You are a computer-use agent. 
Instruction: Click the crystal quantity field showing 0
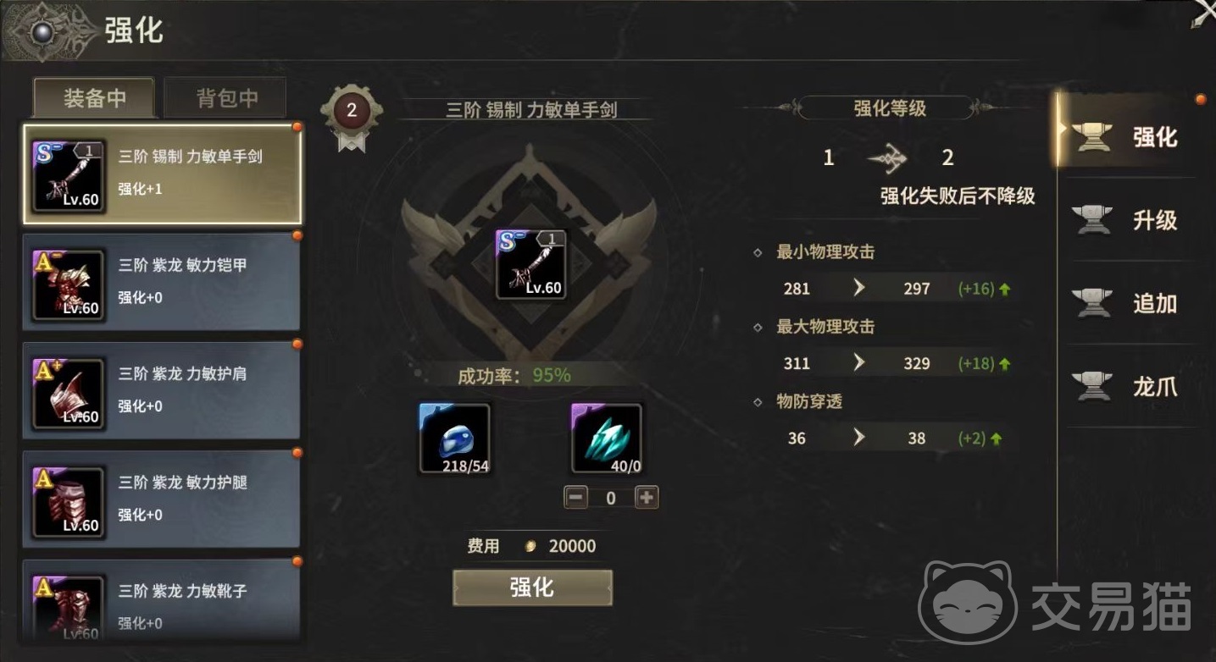coord(611,498)
